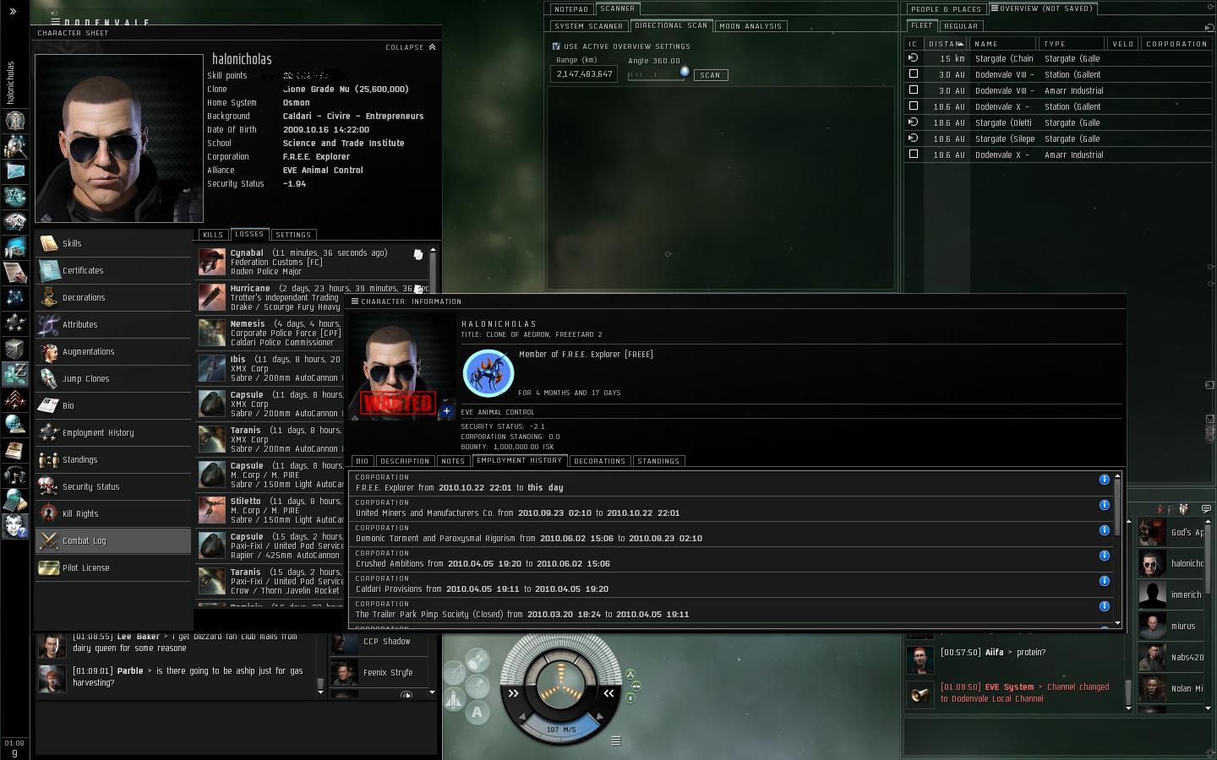Click the halonicholas portrait in the character sheet
This screenshot has height=760, width=1217.
pos(119,138)
